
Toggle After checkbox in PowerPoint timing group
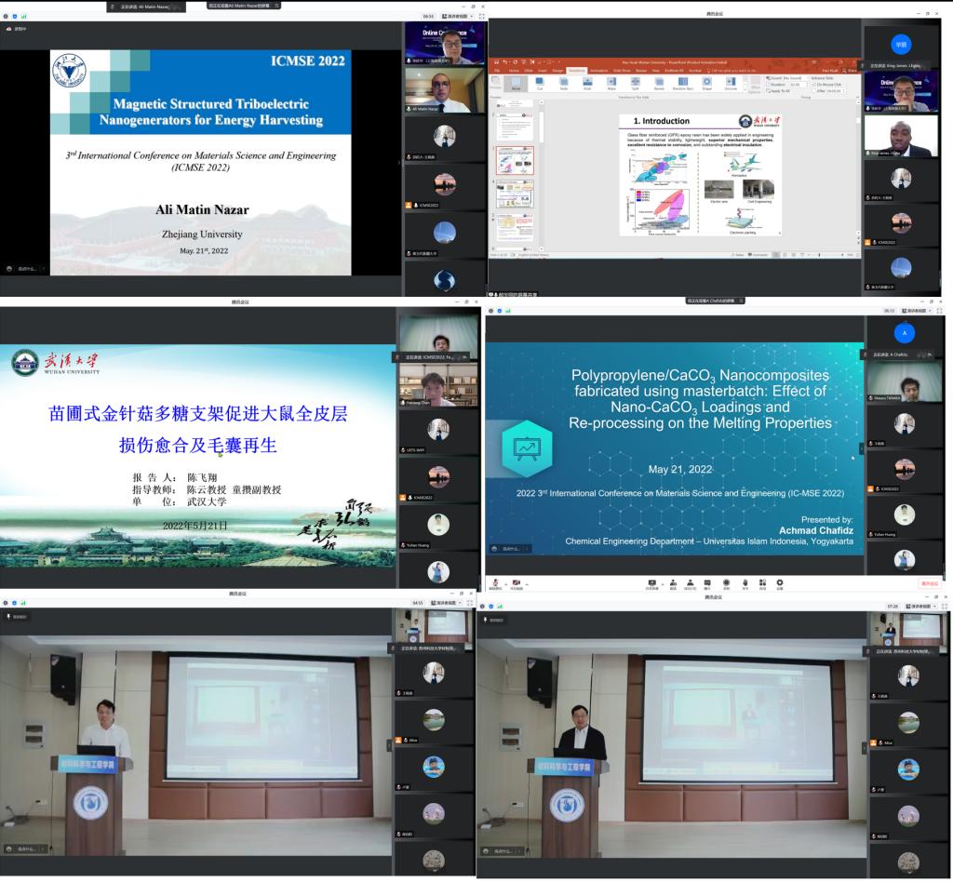(814, 90)
